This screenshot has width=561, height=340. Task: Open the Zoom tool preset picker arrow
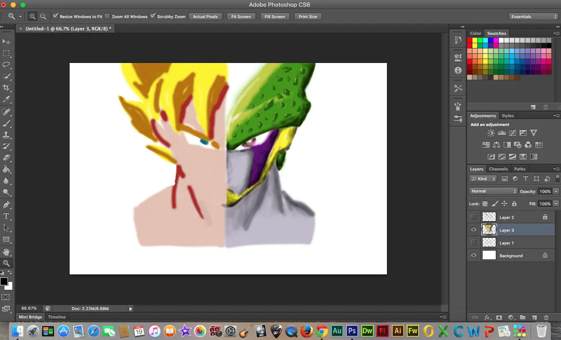tap(20, 16)
